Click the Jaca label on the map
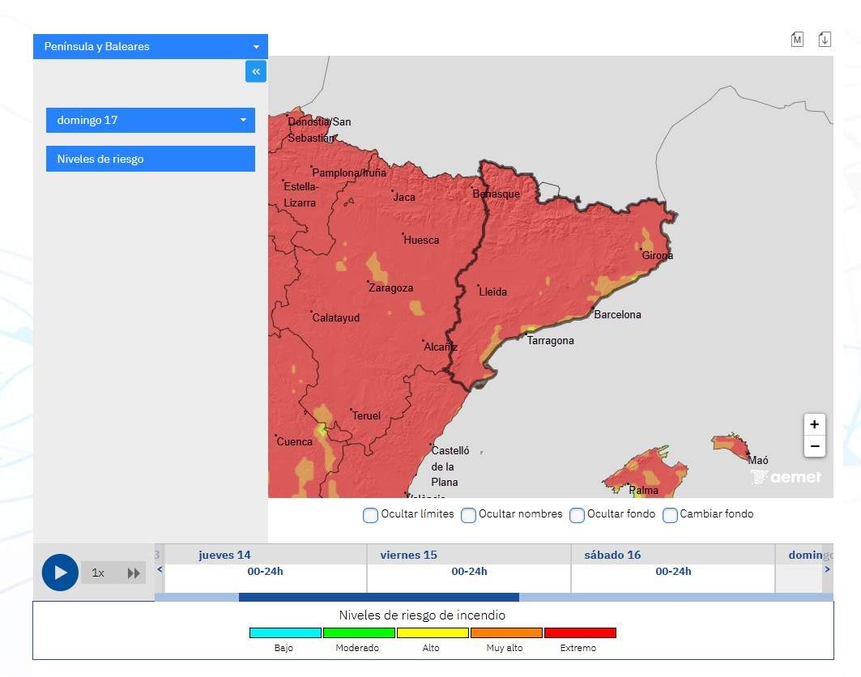 pos(404,197)
